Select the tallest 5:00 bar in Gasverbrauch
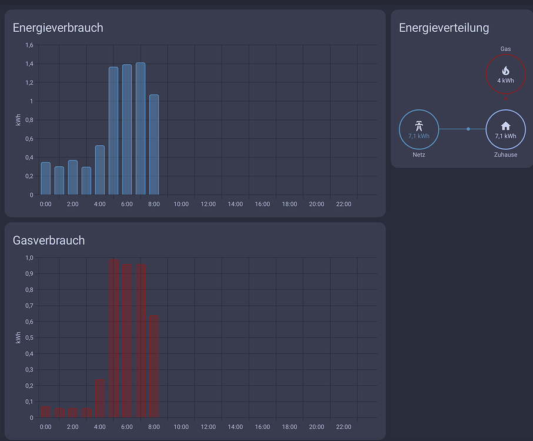The width and height of the screenshot is (533, 441). pyautogui.click(x=114, y=339)
